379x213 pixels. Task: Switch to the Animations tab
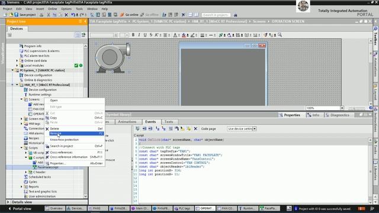coord(127,122)
